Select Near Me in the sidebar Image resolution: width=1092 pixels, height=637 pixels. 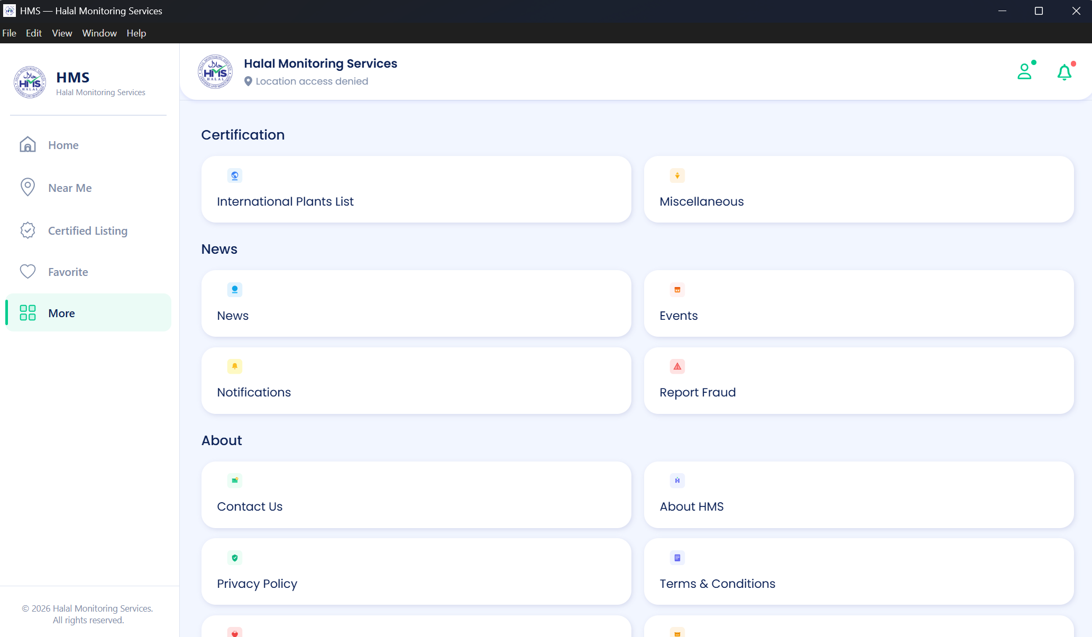[x=88, y=188]
